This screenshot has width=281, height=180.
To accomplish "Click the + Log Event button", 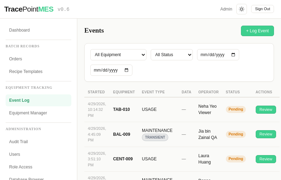I will coord(257,31).
